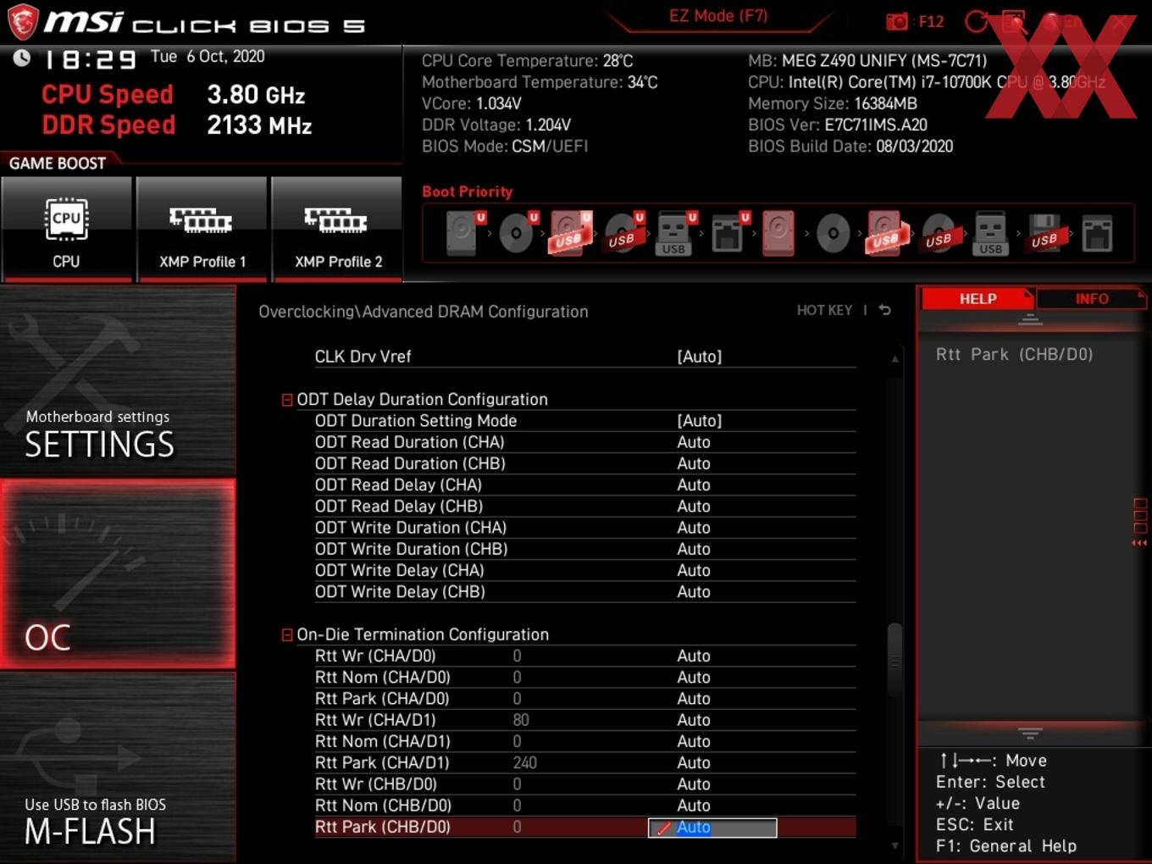The width and height of the screenshot is (1152, 864).
Task: Click the scrollbar thumb in the settings list
Action: click(894, 661)
